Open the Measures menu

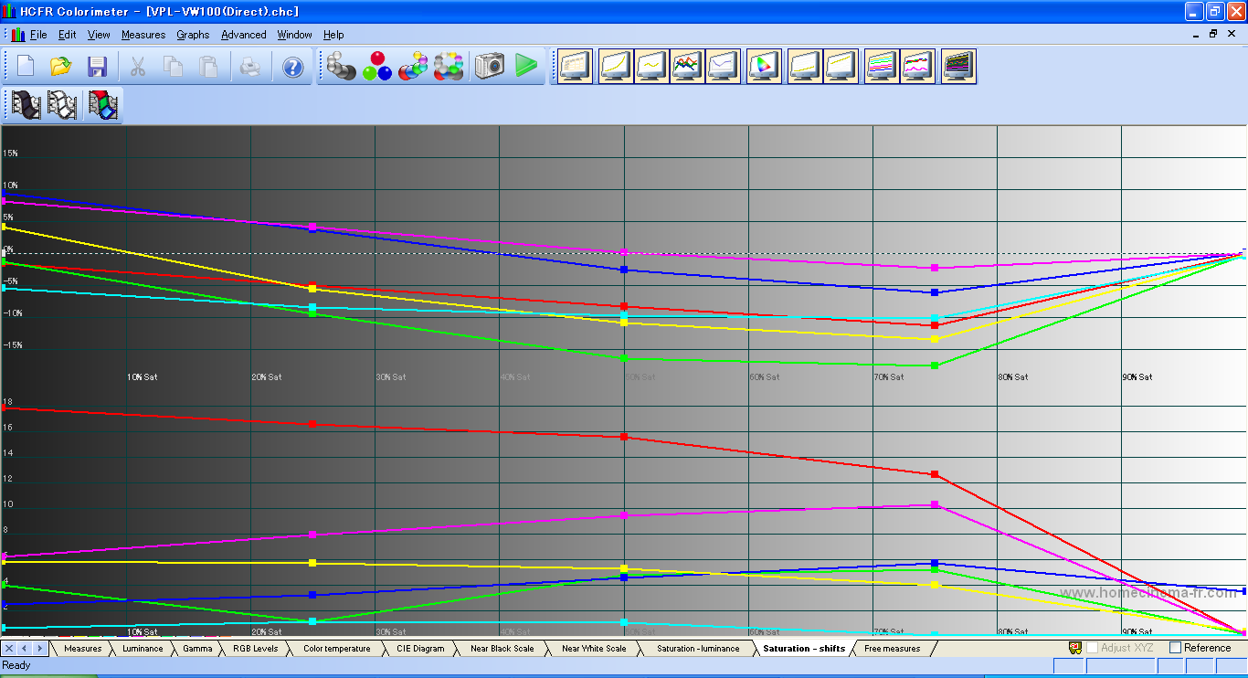143,35
